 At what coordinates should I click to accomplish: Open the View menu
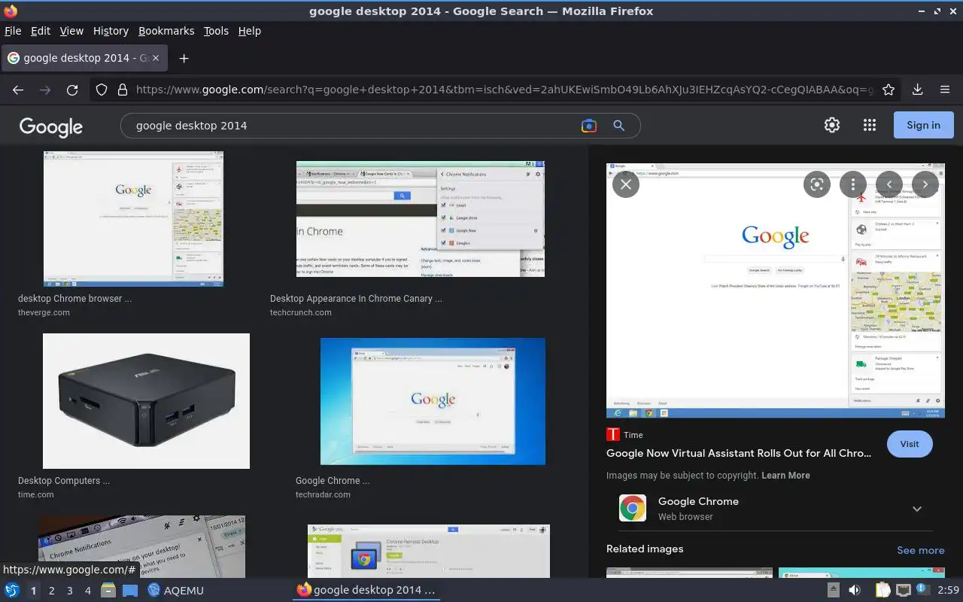tap(71, 31)
